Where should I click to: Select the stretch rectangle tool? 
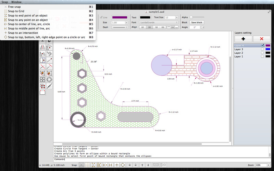pyautogui.click(x=42, y=60)
